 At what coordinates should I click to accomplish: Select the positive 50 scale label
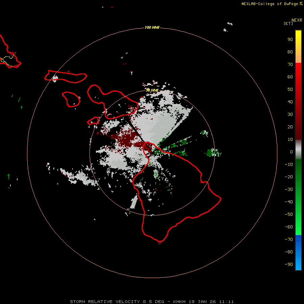pyautogui.click(x=290, y=90)
